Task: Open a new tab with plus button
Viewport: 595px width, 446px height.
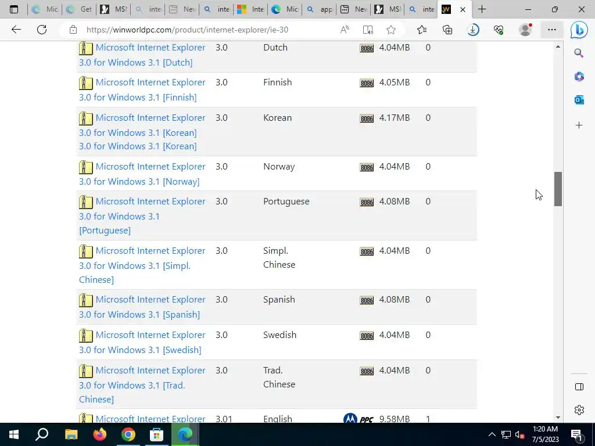Action: pyautogui.click(x=482, y=9)
